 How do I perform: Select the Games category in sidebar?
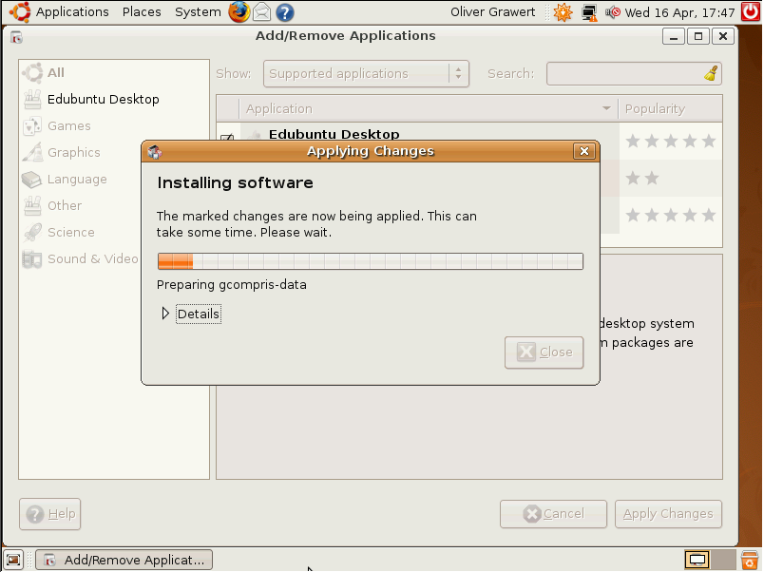point(68,125)
